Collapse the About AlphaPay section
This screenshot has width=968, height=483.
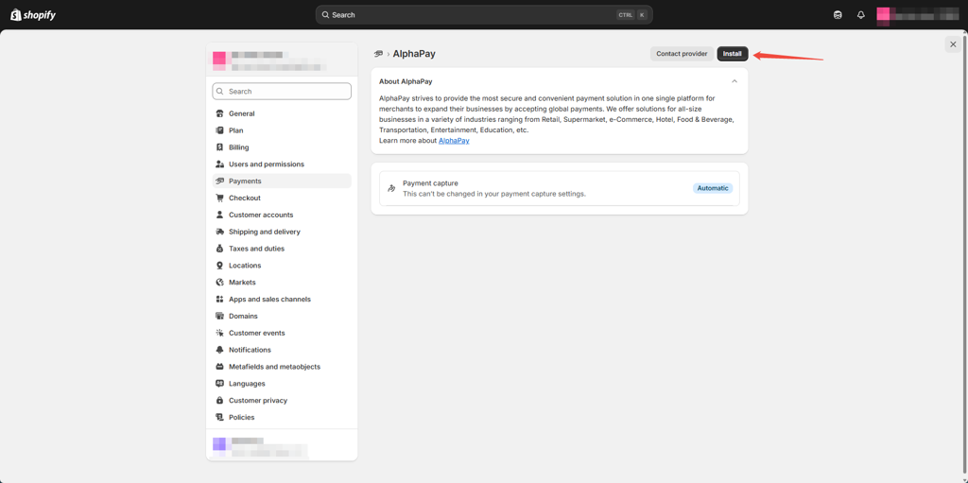click(735, 81)
